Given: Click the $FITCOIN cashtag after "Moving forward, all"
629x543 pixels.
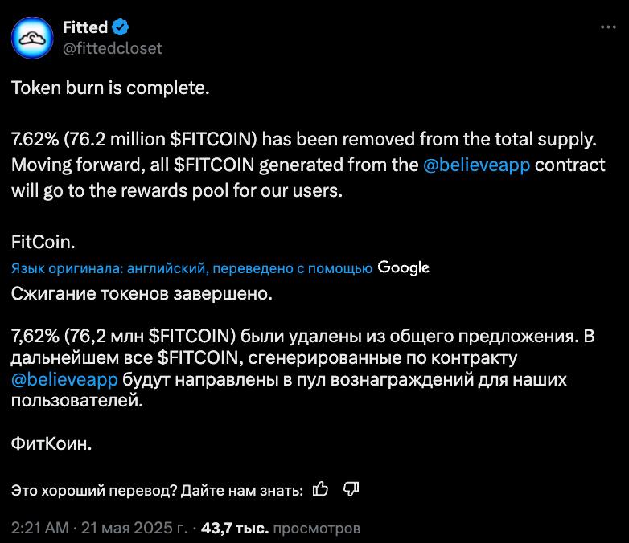Looking at the screenshot, I should pyautogui.click(x=214, y=165).
